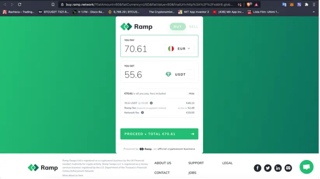This screenshot has height=179, width=320.
Task: Click the info icon beside 55.6 USDT
Action: (x=151, y=103)
